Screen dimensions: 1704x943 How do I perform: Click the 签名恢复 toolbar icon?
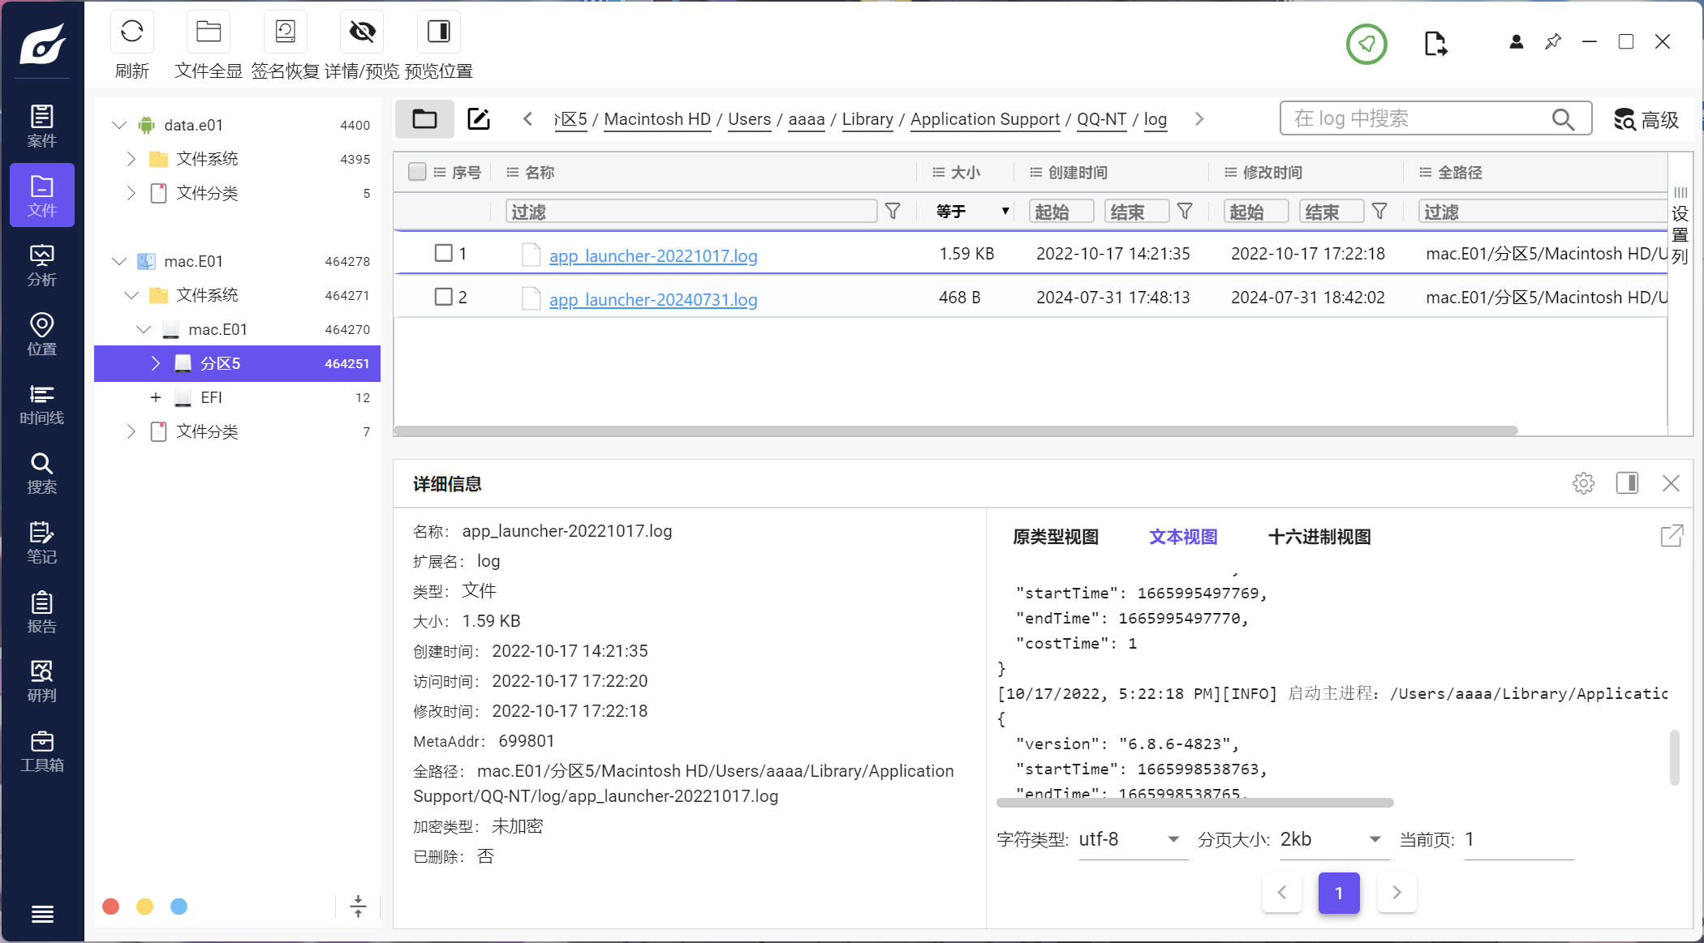point(286,32)
